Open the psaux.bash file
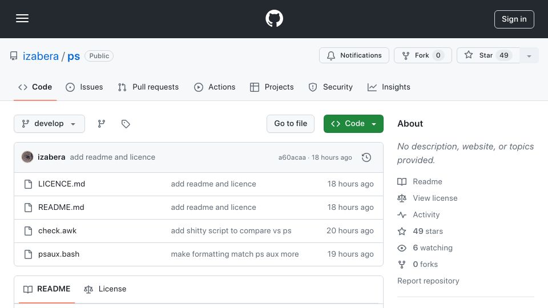The height and width of the screenshot is (308, 548). [x=59, y=254]
